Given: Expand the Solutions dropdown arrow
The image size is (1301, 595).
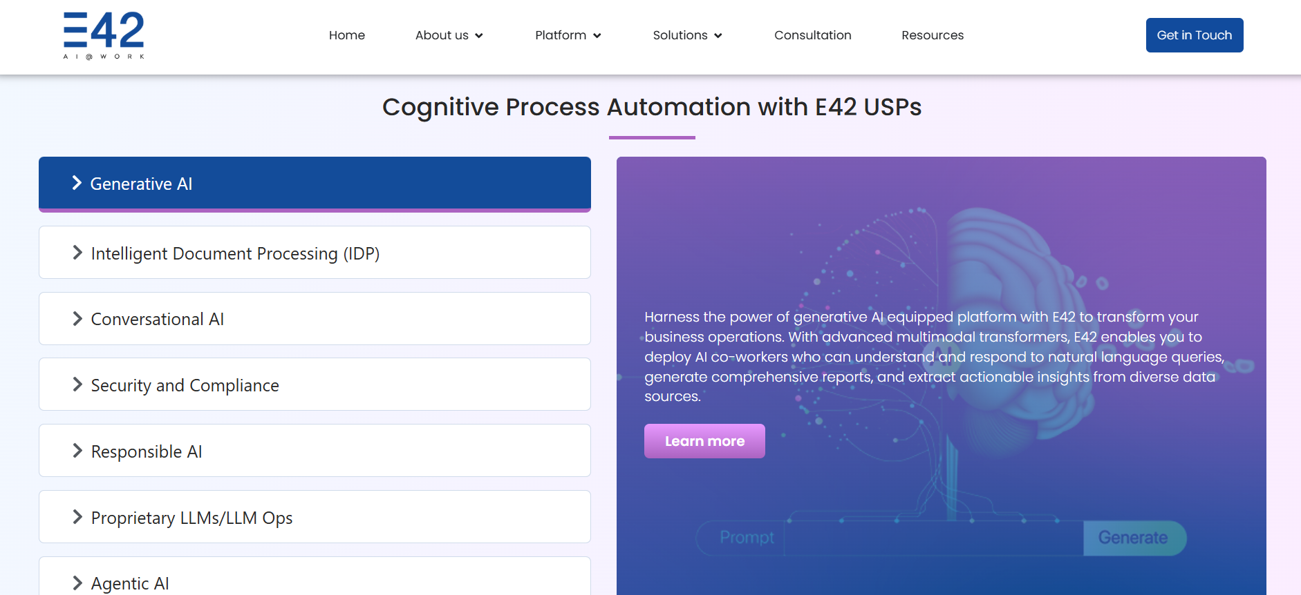Looking at the screenshot, I should click(x=718, y=36).
